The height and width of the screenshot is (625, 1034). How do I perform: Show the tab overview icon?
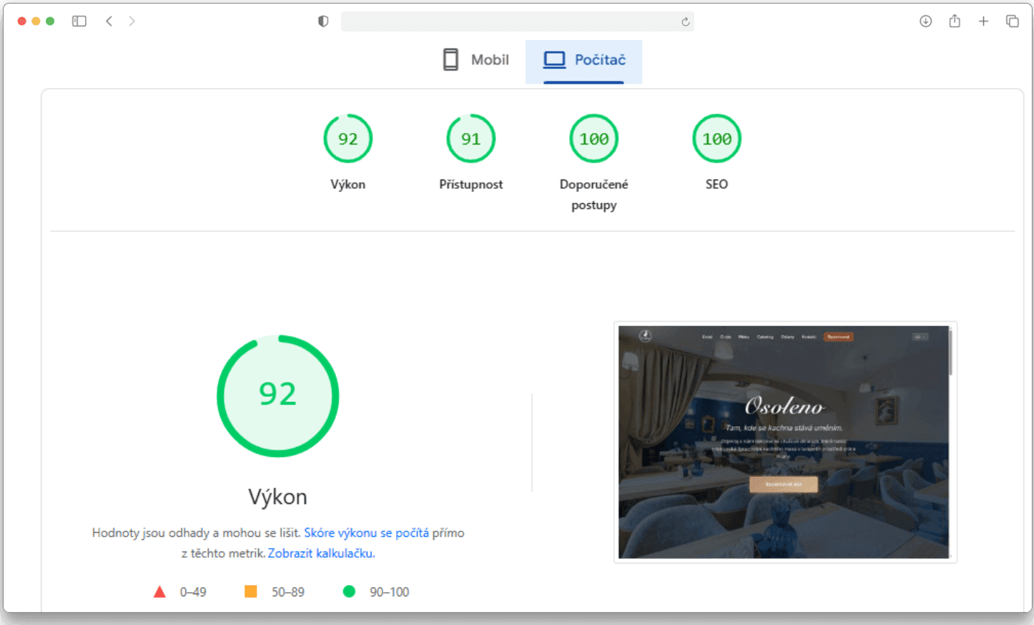coord(1013,21)
